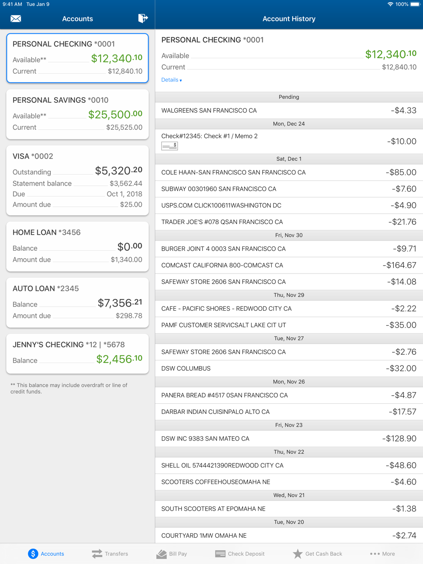Open the Auto Loan *2345 account card
The image size is (423, 564).
pyautogui.click(x=77, y=303)
